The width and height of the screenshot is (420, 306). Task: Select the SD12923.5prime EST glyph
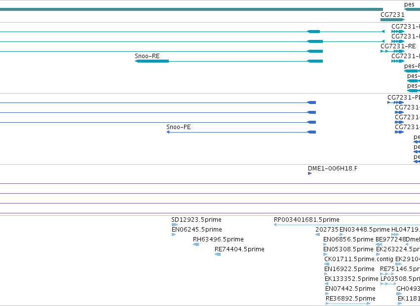coord(175,225)
